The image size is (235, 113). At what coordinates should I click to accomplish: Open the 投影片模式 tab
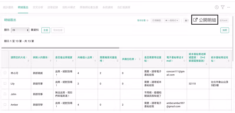click(x=69, y=7)
